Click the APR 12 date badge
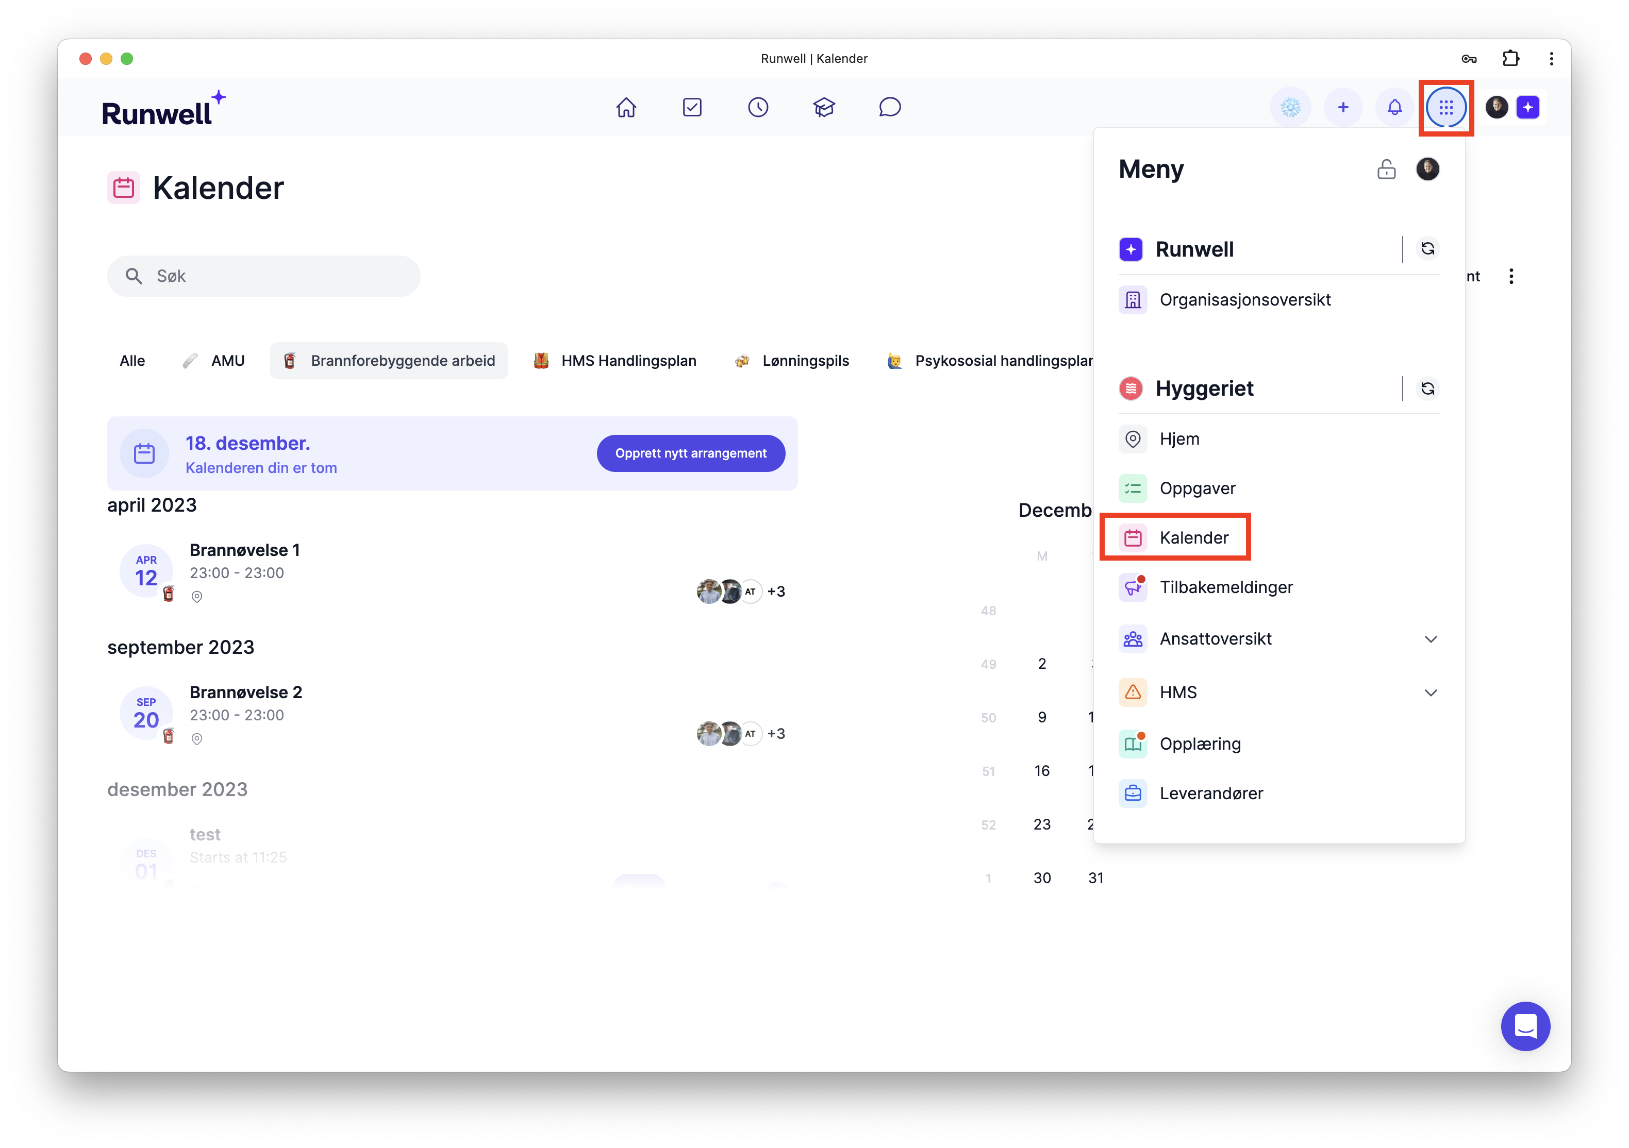1629x1148 pixels. pyautogui.click(x=146, y=571)
